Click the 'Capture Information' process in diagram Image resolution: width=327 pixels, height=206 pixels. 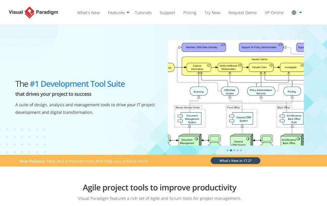click(x=199, y=67)
